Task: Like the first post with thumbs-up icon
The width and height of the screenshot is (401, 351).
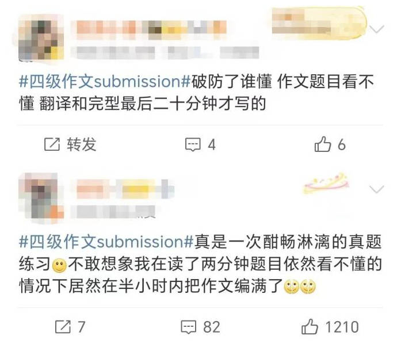Action: [x=323, y=144]
